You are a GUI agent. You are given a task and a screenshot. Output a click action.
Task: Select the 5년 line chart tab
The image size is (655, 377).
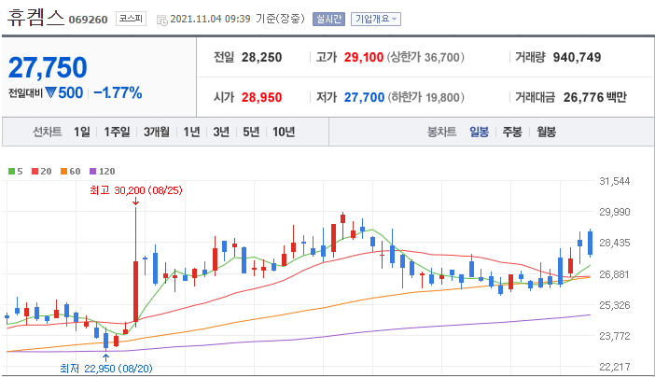click(x=251, y=133)
